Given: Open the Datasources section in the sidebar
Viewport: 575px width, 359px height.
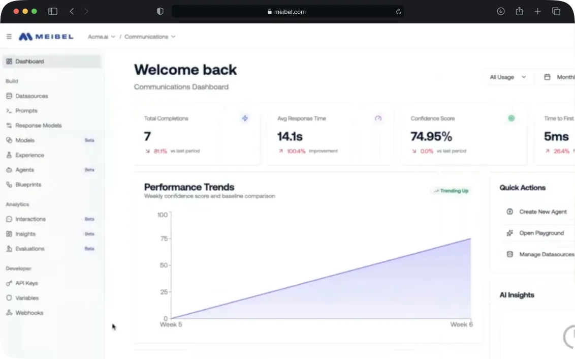Looking at the screenshot, I should [33, 96].
